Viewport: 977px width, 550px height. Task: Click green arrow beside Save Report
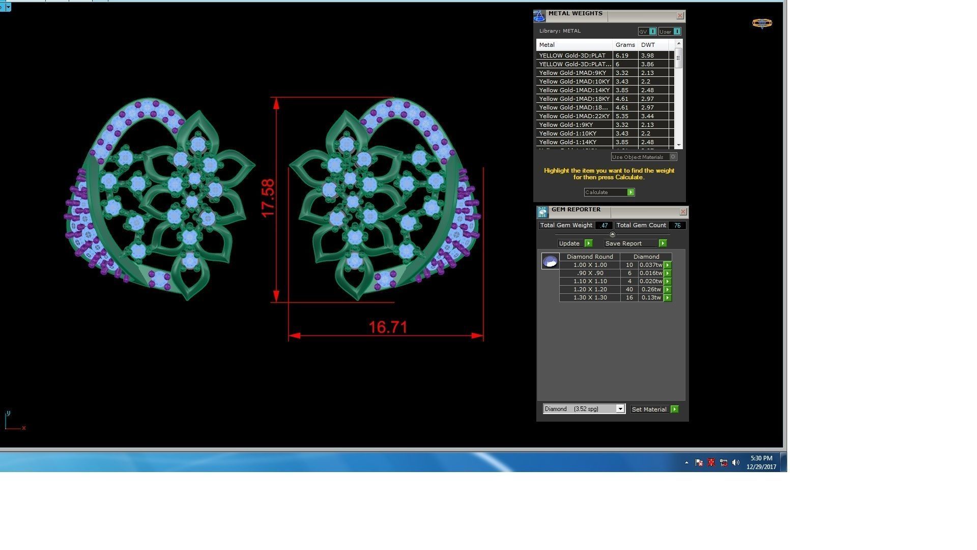click(663, 243)
